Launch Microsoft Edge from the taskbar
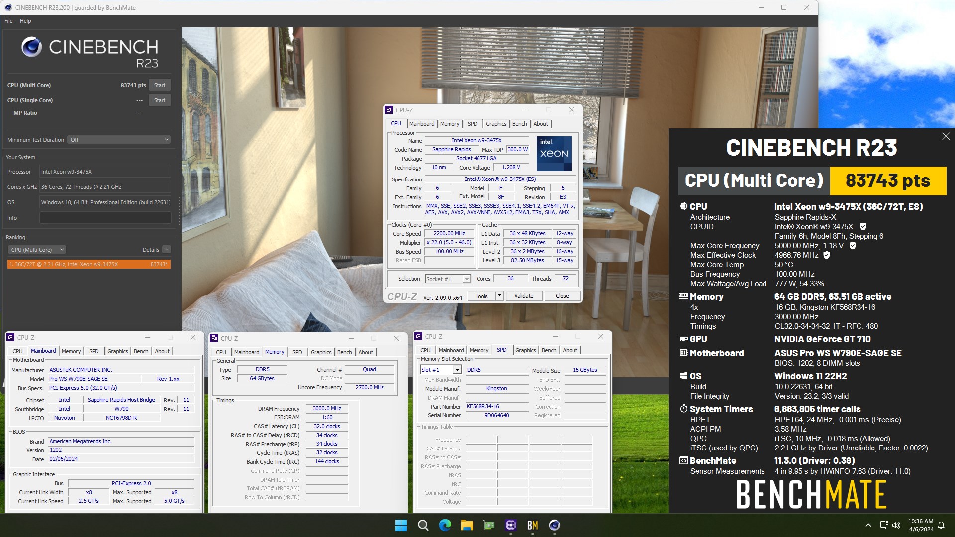 pyautogui.click(x=445, y=525)
